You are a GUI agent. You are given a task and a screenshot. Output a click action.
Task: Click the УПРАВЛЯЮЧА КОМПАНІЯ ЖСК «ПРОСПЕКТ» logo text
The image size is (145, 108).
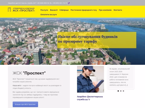24,10
